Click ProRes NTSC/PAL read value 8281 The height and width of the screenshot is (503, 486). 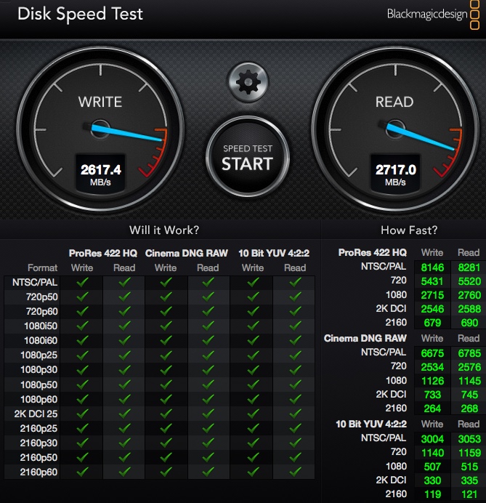coord(469,267)
